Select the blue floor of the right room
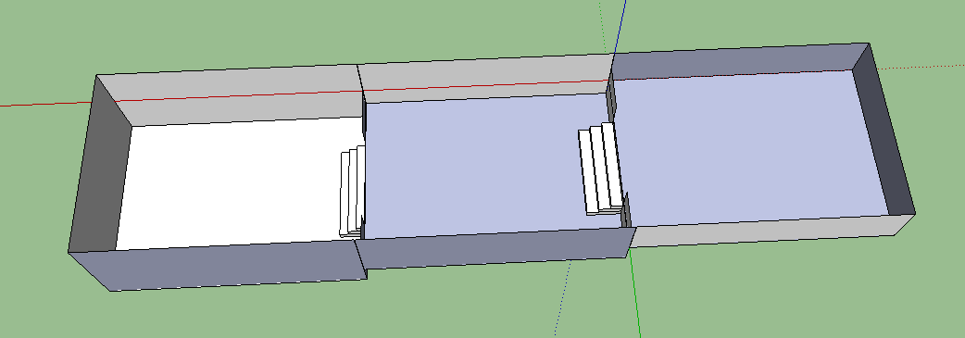Screen dimensions: 965x338 [x=747, y=148]
